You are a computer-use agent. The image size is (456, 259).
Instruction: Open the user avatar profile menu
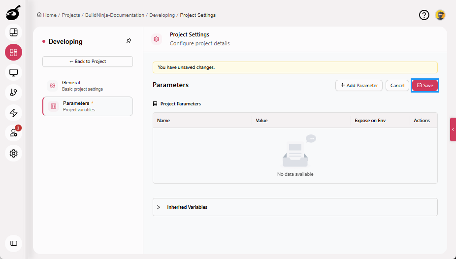[440, 15]
